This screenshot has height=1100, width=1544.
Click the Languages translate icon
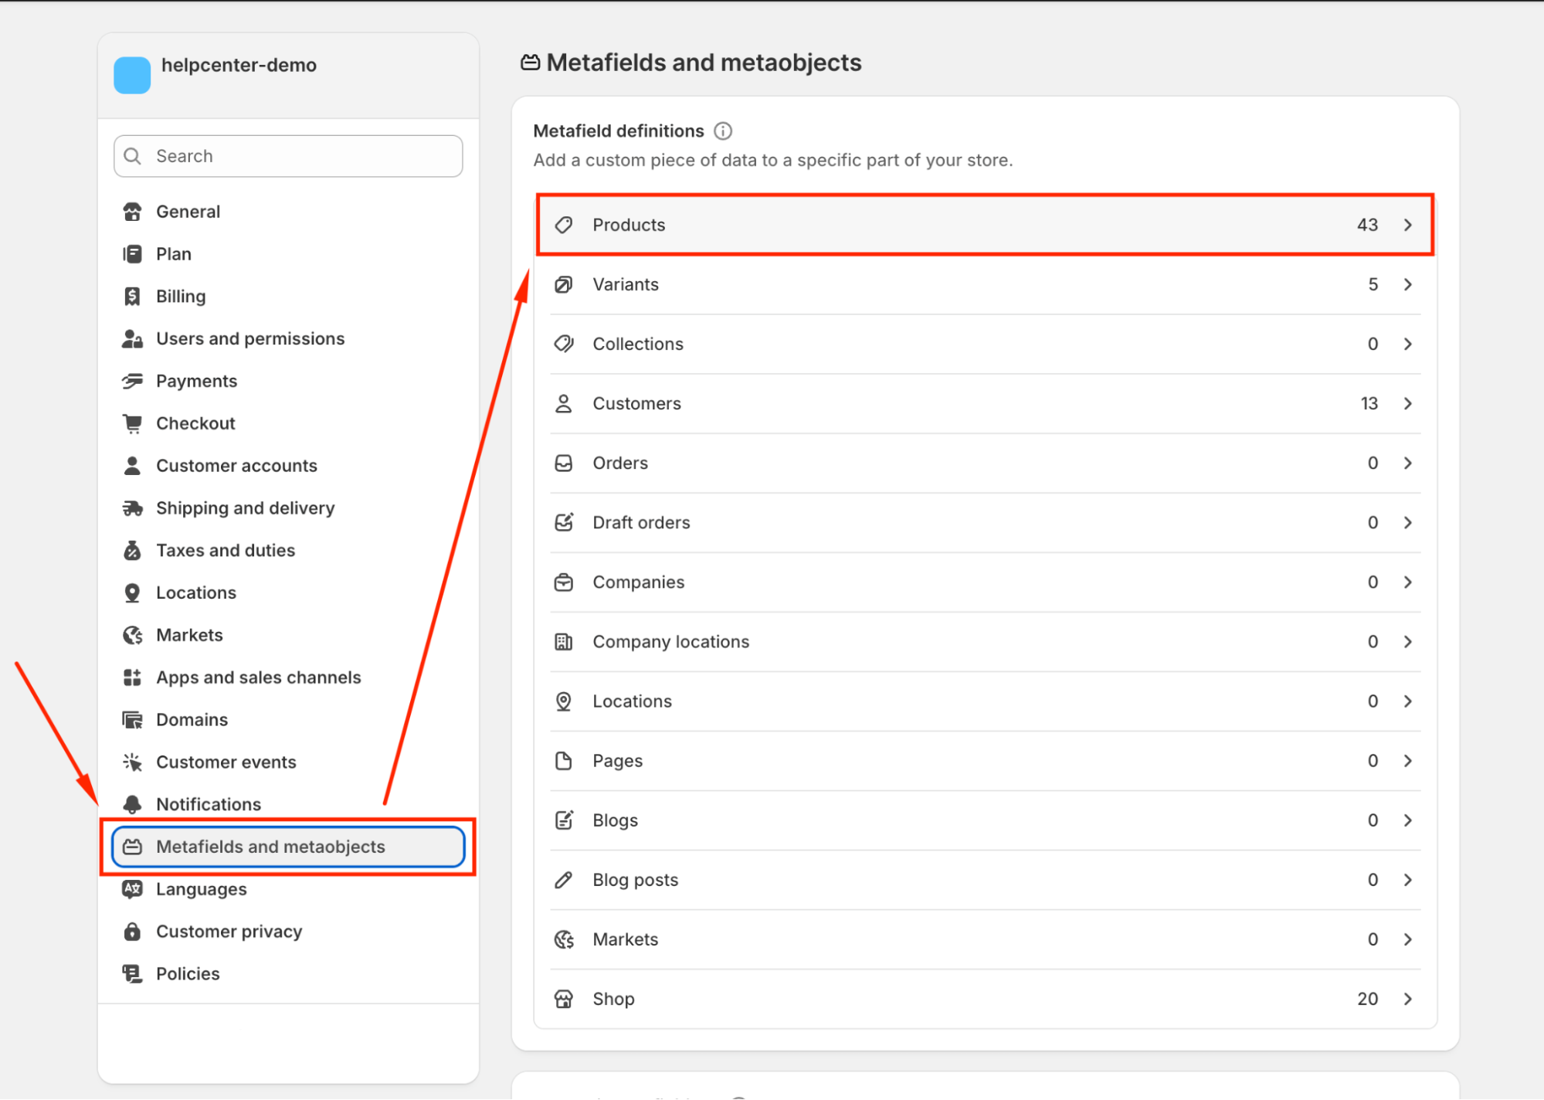pyautogui.click(x=132, y=889)
